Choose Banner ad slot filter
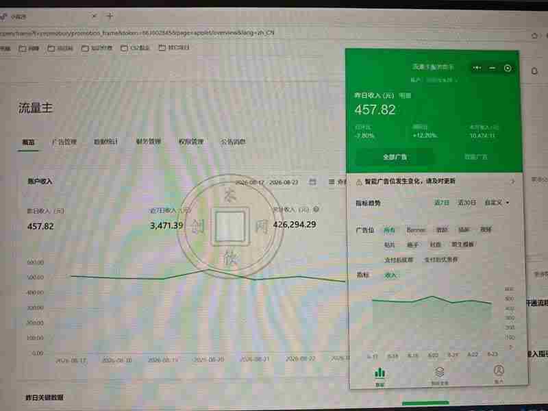The height and width of the screenshot is (411, 548). [x=416, y=230]
